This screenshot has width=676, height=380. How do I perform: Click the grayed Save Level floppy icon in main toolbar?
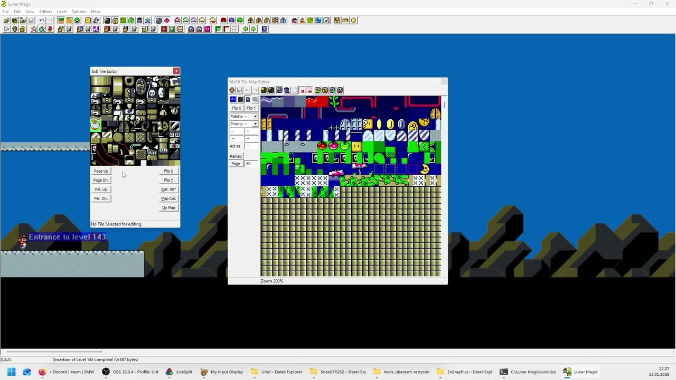31,20
